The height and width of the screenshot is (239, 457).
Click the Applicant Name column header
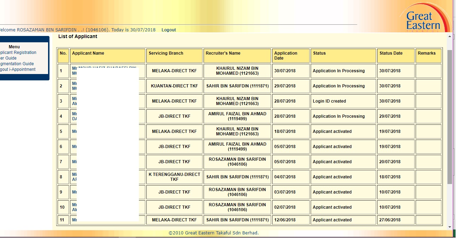coord(88,53)
